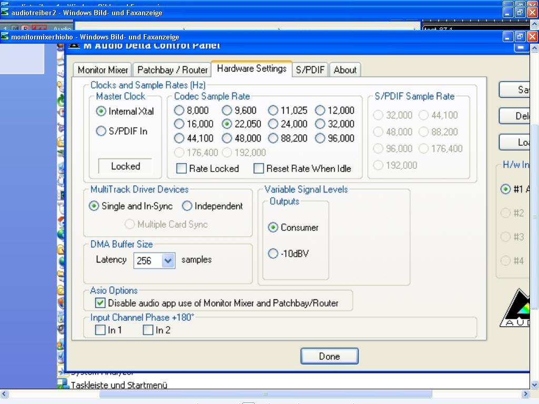This screenshot has width=539, height=404.
Task: Go to the S/PDIF tab
Action: (x=310, y=70)
